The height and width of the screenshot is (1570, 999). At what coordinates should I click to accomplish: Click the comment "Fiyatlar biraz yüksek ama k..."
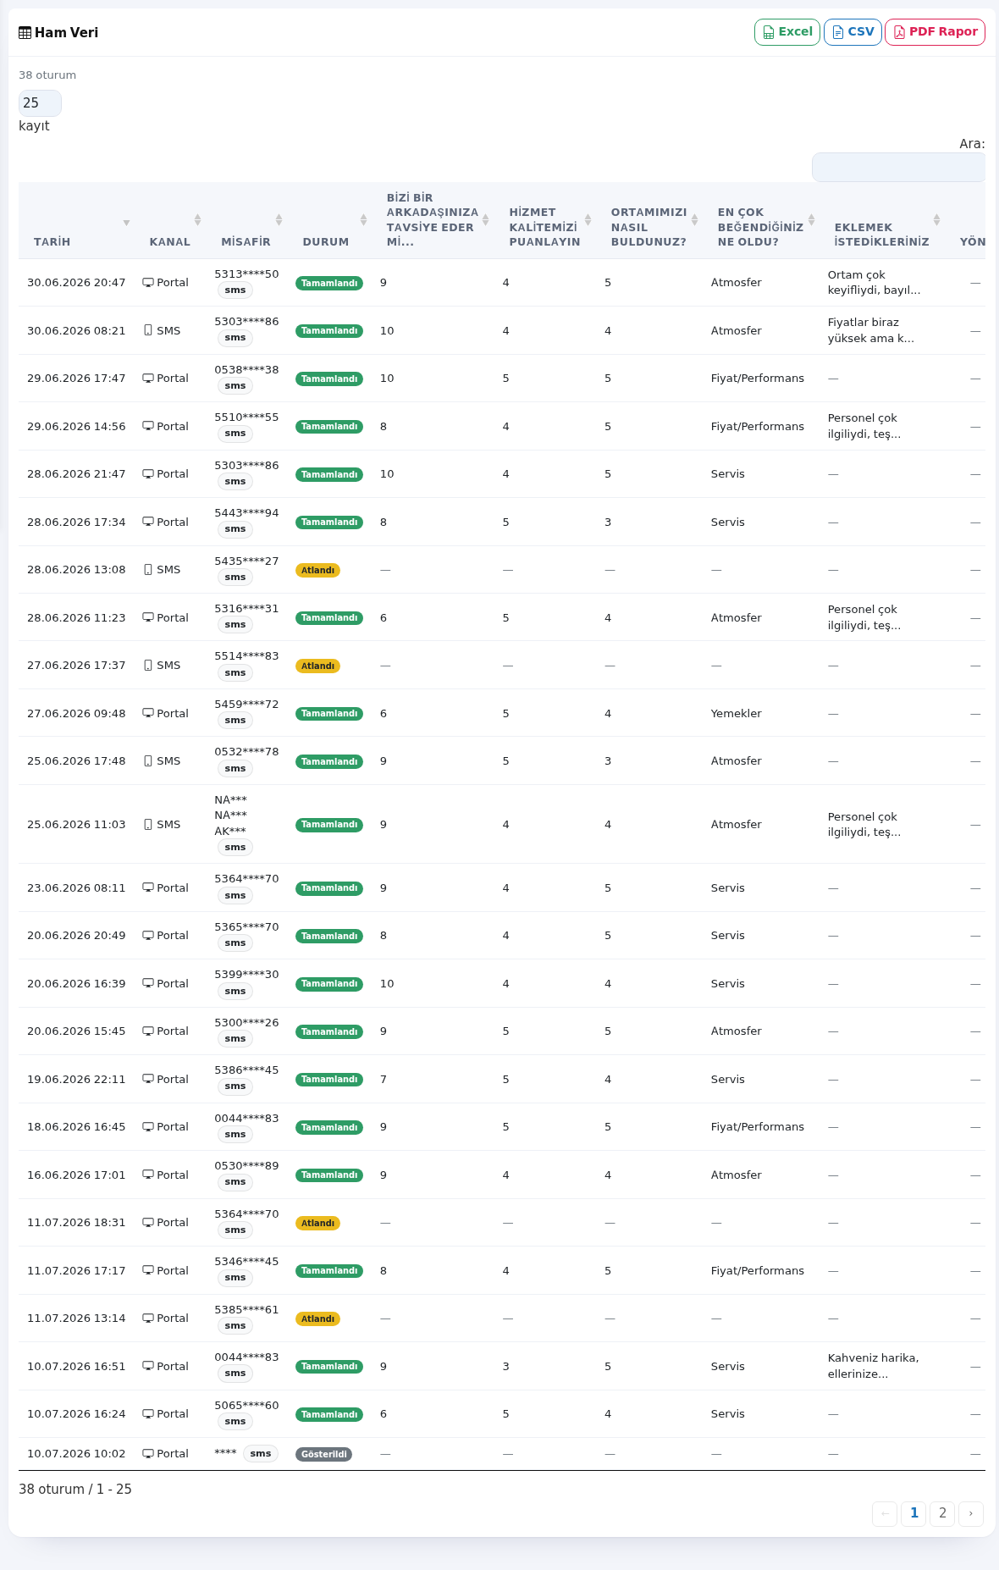(x=871, y=330)
